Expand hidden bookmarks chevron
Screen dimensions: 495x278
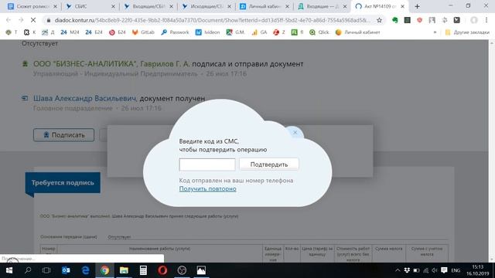tap(435, 32)
